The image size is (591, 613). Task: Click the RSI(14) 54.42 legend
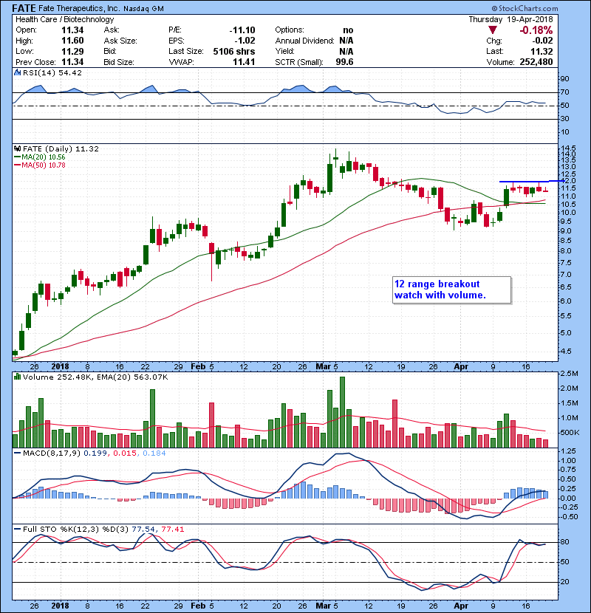click(52, 72)
